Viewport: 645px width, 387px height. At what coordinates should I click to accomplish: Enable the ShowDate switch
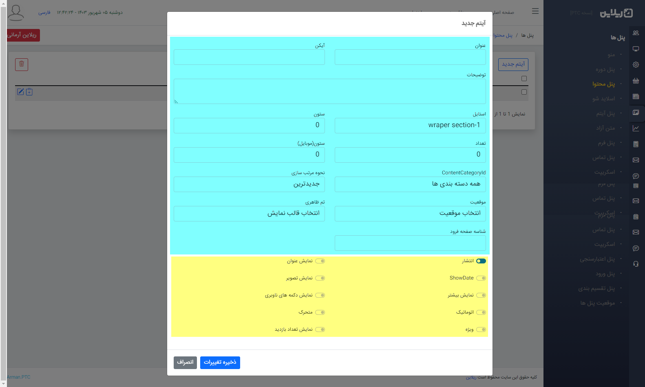[x=481, y=278]
